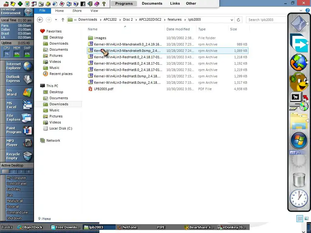Launch Internet Explorer from the left panel
Viewport: 311px width, 233px height.
pyautogui.click(x=17, y=66)
